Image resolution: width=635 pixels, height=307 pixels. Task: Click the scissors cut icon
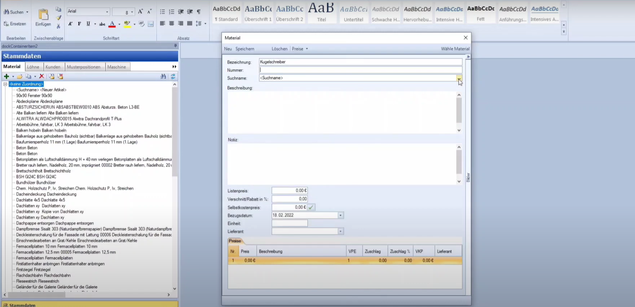[x=59, y=26]
